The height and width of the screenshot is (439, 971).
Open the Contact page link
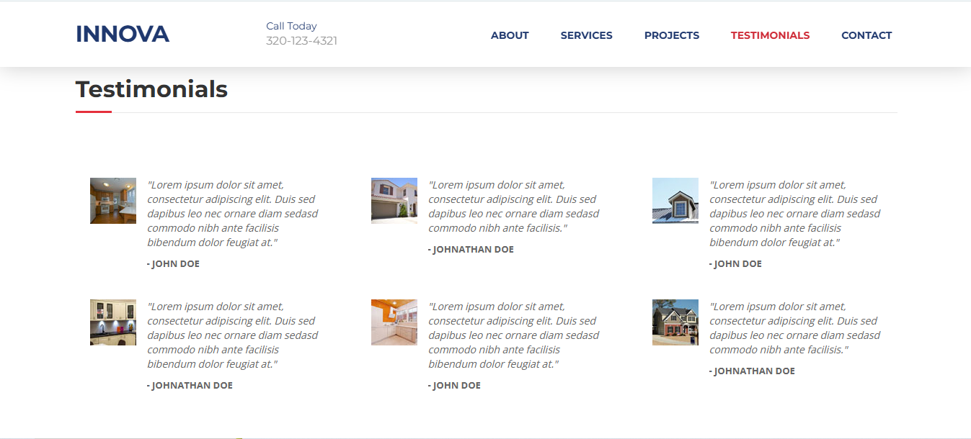click(866, 35)
